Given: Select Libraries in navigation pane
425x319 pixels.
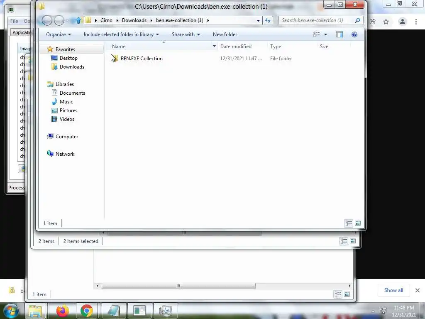Looking at the screenshot, I should [64, 84].
